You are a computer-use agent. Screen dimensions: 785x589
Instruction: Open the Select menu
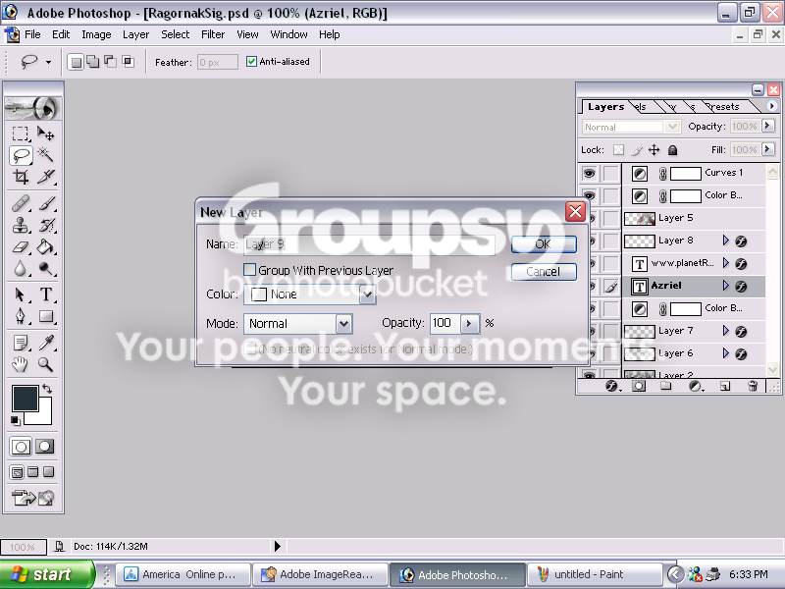pyautogui.click(x=176, y=34)
